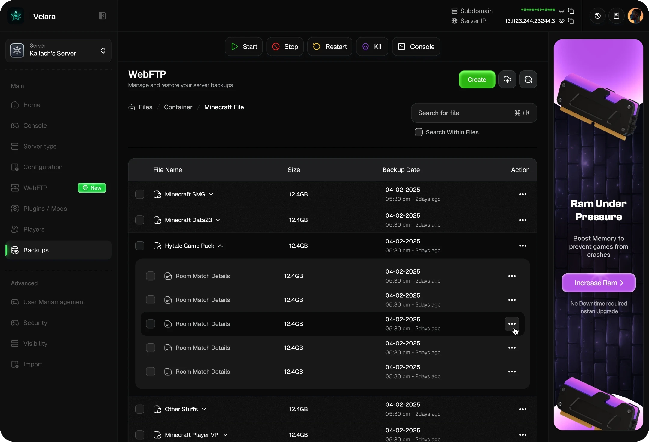
Task: Click the Kill server button
Action: click(372, 47)
